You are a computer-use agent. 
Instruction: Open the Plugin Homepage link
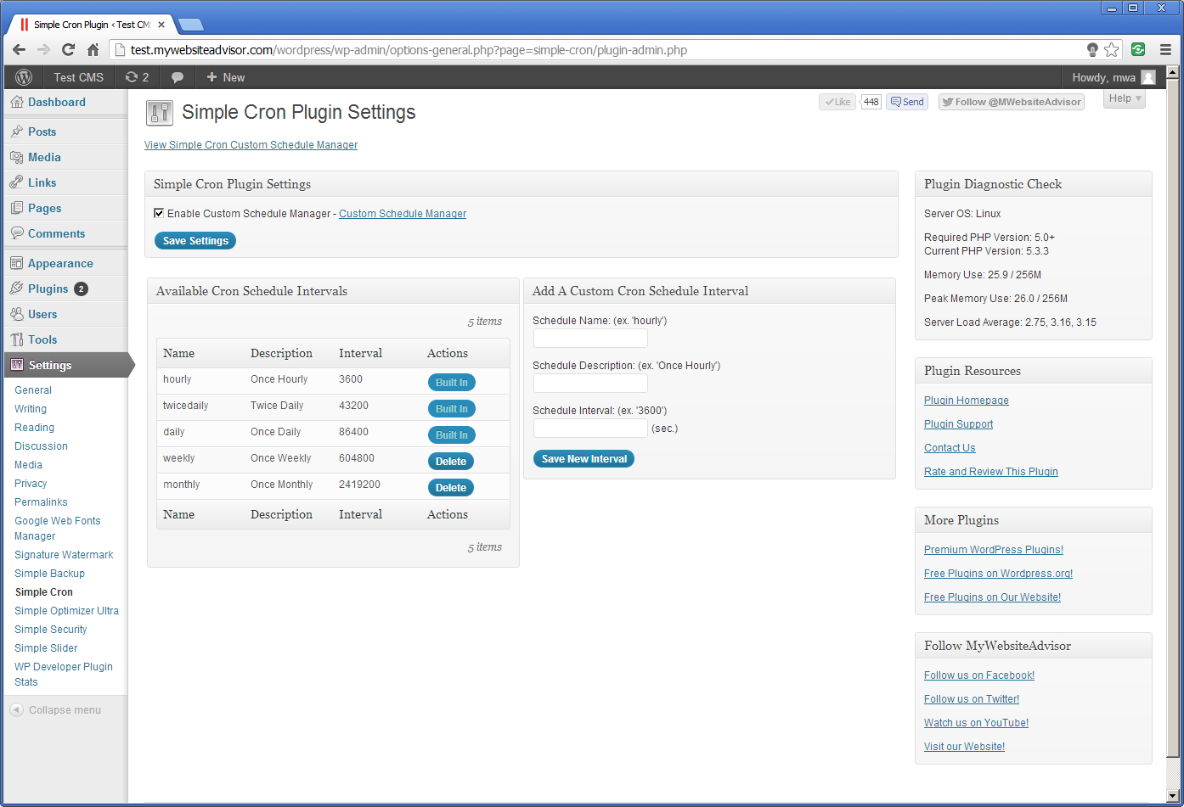tap(967, 401)
